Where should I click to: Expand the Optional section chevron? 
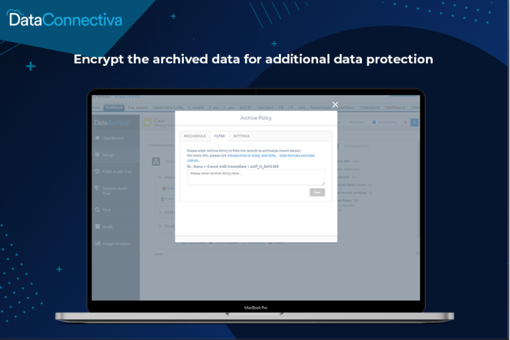(160, 212)
